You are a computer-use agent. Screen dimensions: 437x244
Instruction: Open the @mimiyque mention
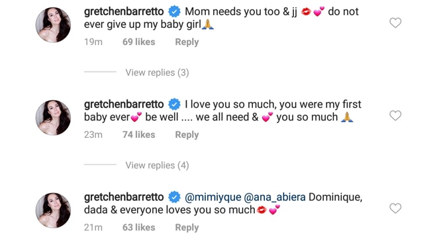coord(213,198)
